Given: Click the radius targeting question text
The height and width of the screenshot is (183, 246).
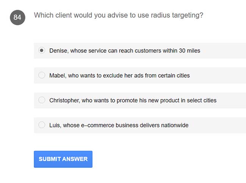Looking at the screenshot, I should (x=118, y=15).
